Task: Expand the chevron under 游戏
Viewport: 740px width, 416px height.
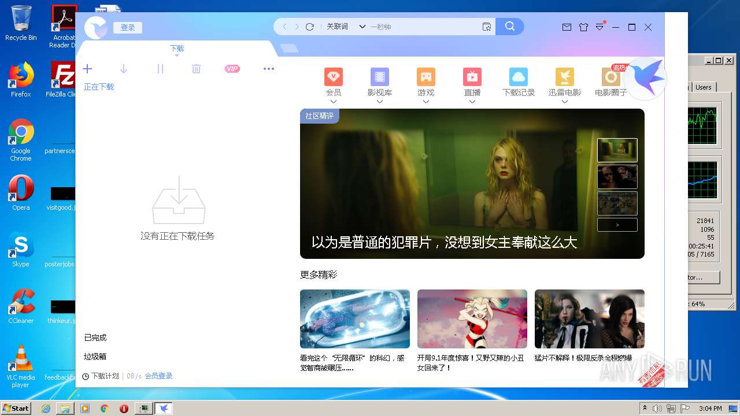Action: (426, 102)
